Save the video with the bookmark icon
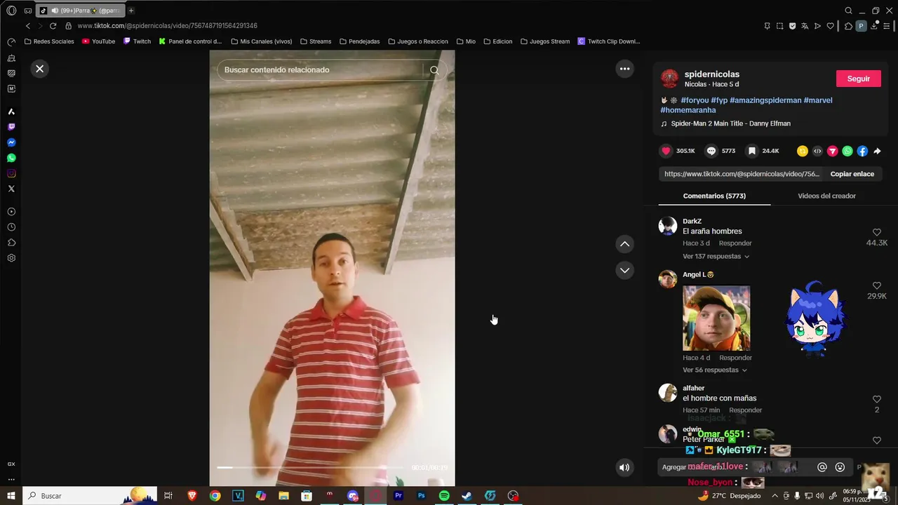The image size is (898, 505). click(751, 151)
